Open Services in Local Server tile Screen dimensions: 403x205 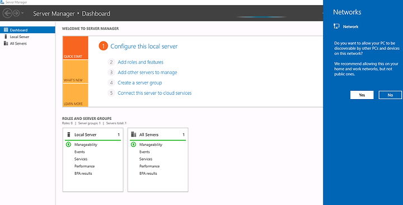[81, 159]
